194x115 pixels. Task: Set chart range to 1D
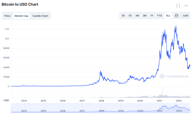tap(123, 16)
